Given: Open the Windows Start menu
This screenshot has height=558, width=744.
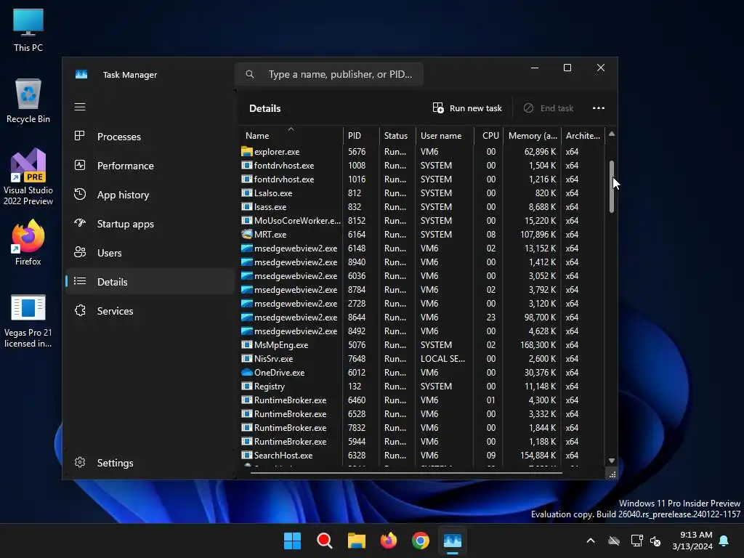Looking at the screenshot, I should pos(292,541).
